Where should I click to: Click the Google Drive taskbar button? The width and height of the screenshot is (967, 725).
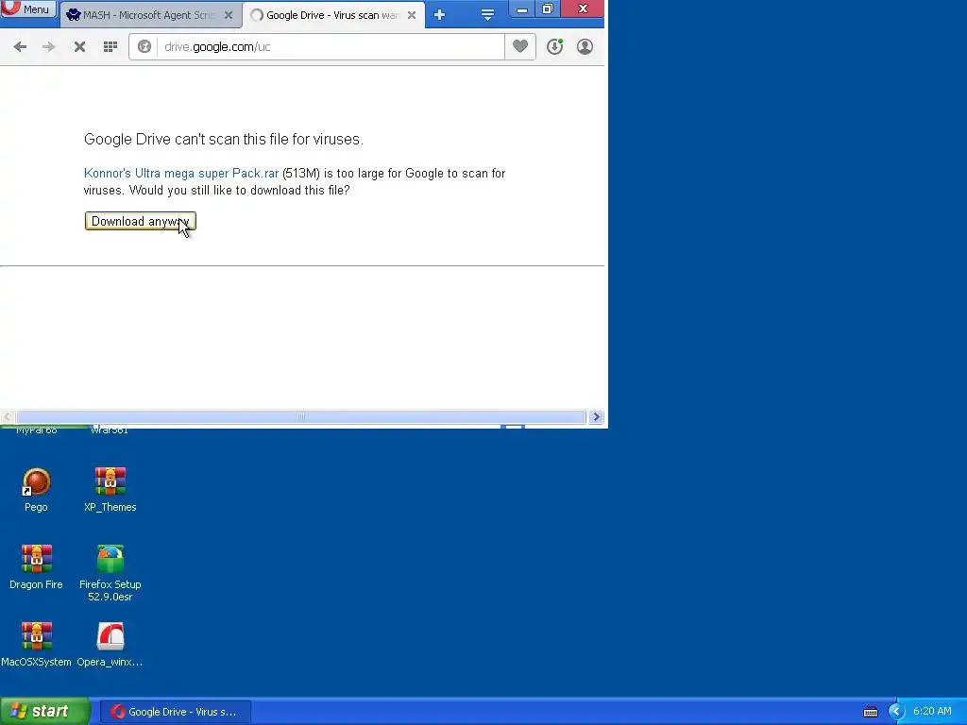click(175, 712)
